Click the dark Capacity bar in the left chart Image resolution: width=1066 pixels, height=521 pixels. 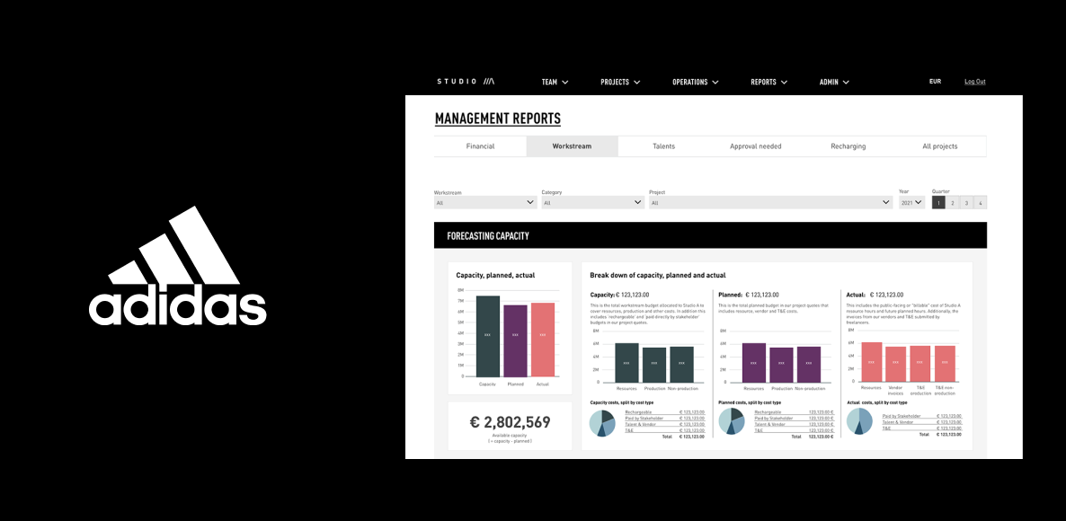pos(488,336)
